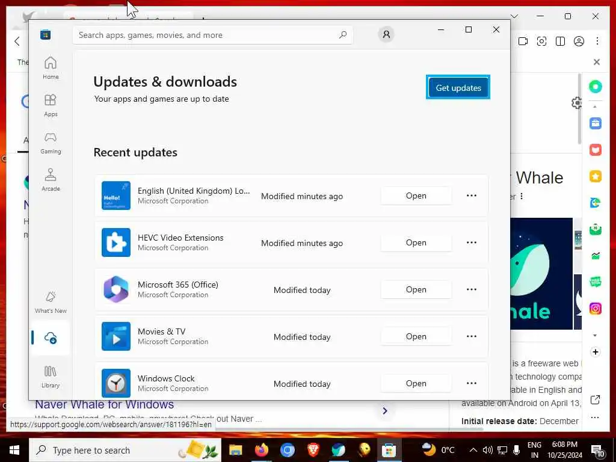This screenshot has height=462, width=616.
Task: Open the Gaming section in Store
Action: point(51,143)
